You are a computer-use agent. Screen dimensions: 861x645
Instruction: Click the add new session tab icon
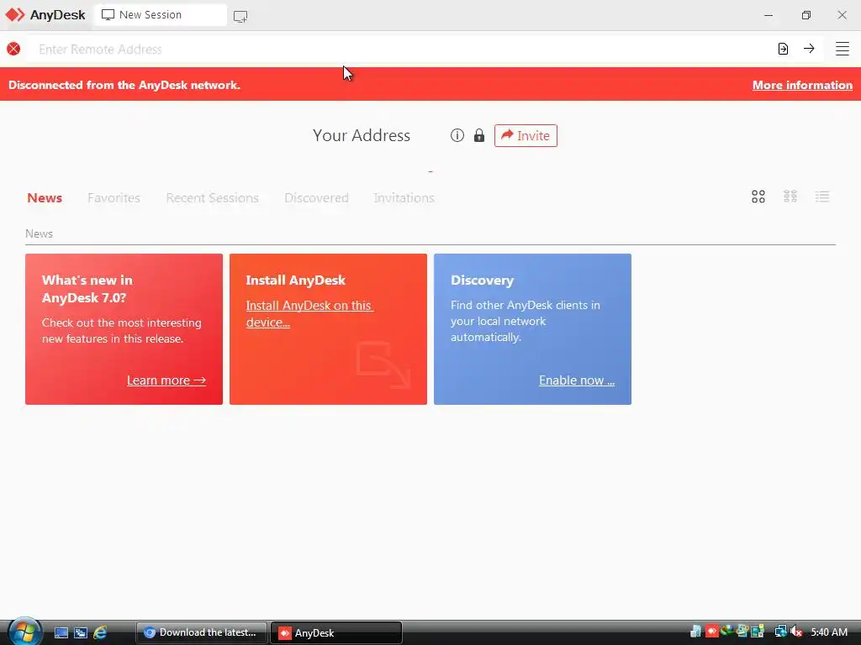[x=240, y=16]
